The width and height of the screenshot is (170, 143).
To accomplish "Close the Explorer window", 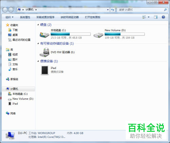I will [163, 2].
